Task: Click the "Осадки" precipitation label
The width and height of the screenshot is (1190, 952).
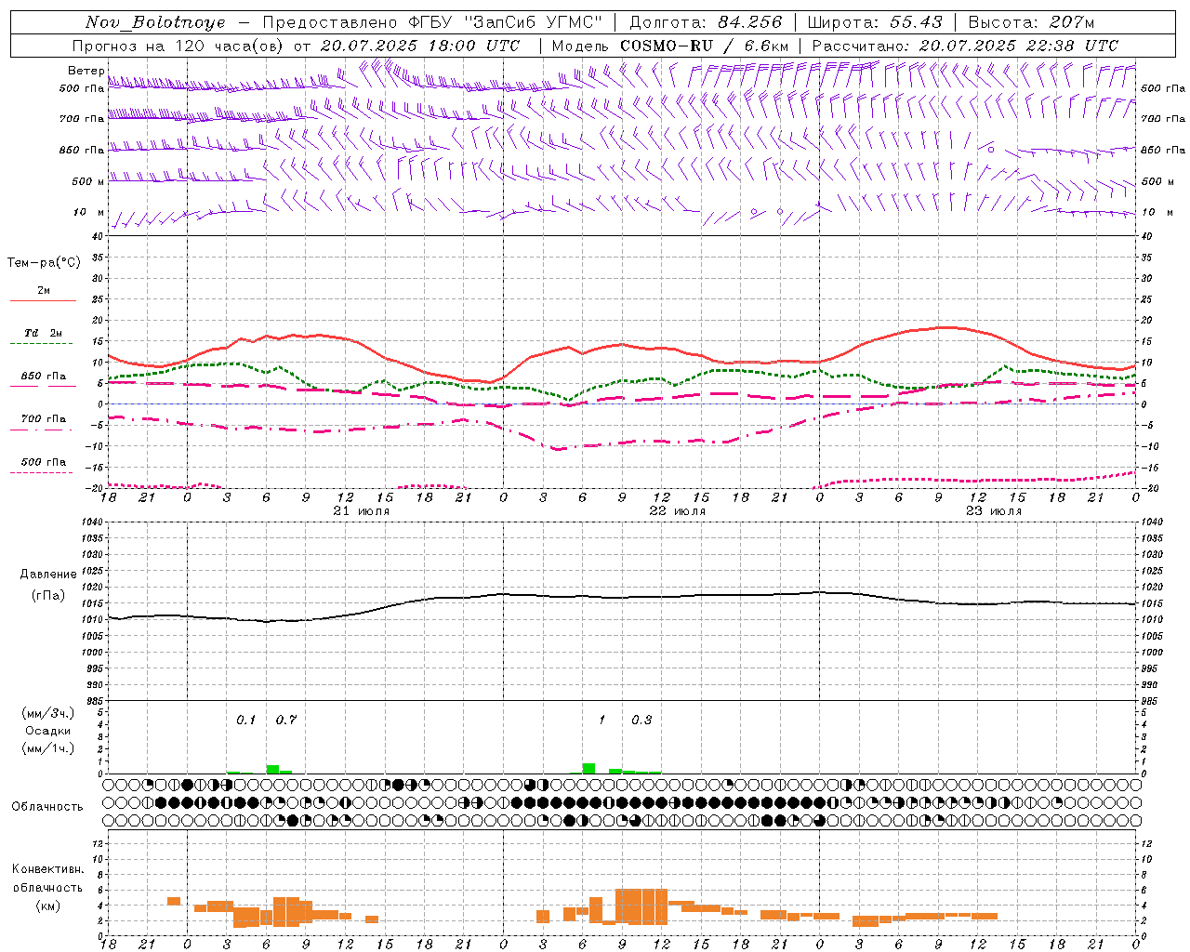Action: (48, 731)
